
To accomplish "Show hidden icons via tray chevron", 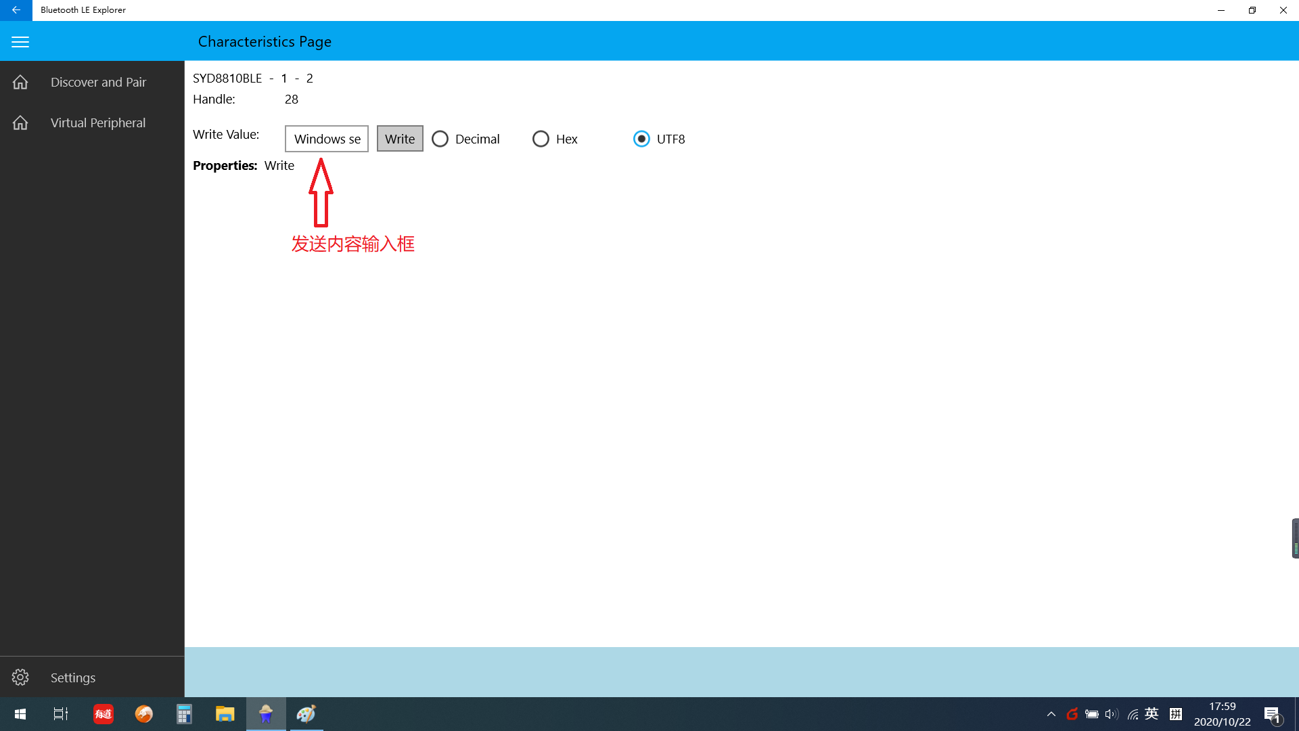I will coord(1051,714).
